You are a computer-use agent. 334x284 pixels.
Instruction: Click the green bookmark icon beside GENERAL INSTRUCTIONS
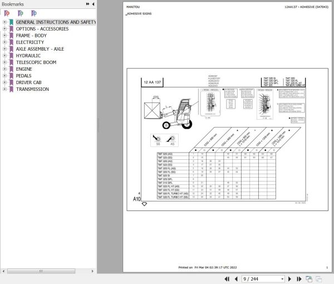[11, 22]
